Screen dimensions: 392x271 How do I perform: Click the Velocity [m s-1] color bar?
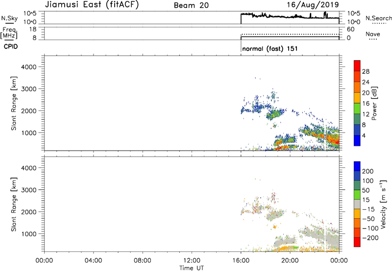point(357,204)
